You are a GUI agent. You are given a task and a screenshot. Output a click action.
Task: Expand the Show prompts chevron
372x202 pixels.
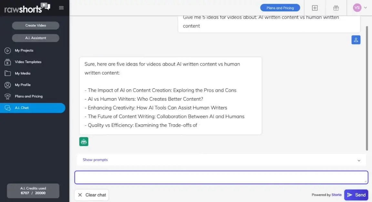[x=359, y=160]
